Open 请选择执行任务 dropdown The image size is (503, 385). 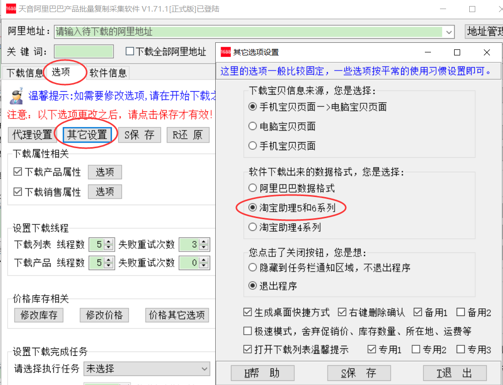tap(205, 369)
